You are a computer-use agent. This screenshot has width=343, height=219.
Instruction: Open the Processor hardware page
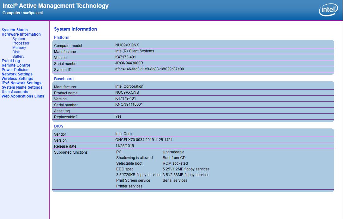pos(21,43)
